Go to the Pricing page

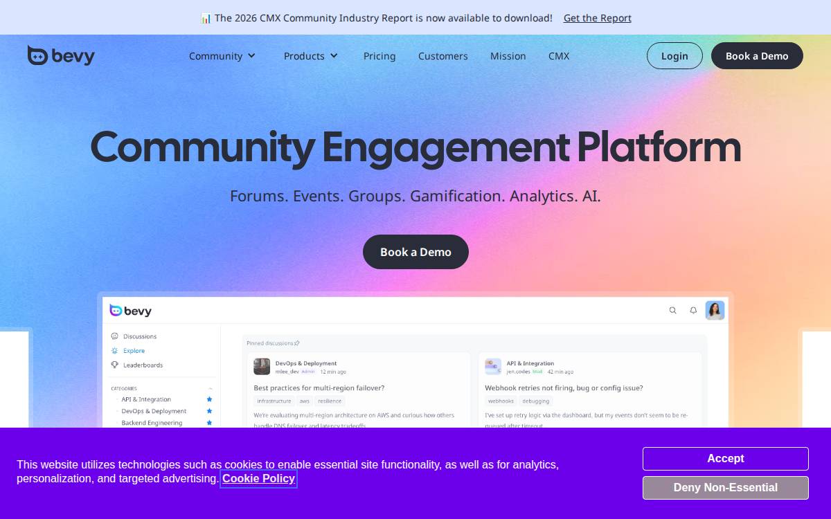point(379,56)
